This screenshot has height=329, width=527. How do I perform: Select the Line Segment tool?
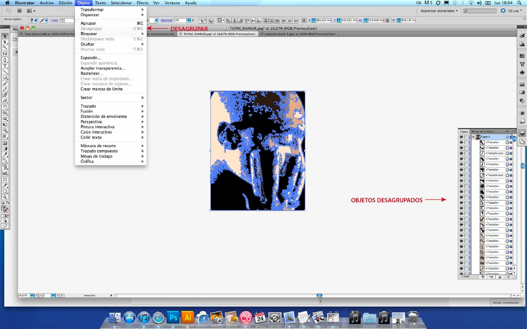[5, 71]
